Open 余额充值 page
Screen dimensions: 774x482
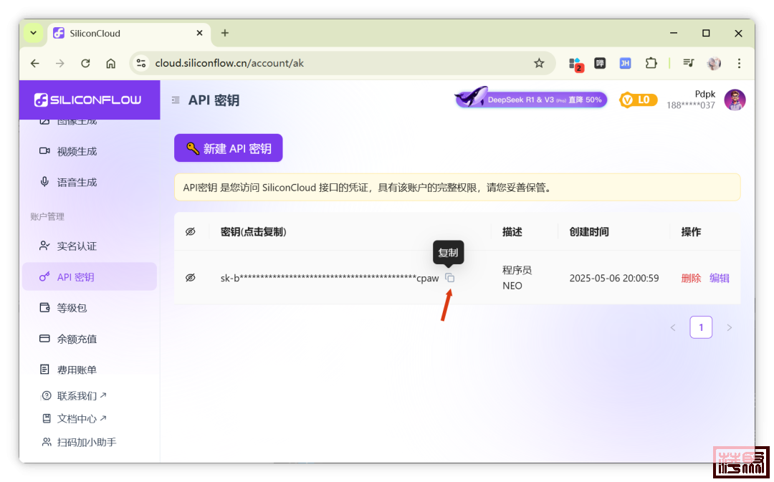pyautogui.click(x=90, y=339)
